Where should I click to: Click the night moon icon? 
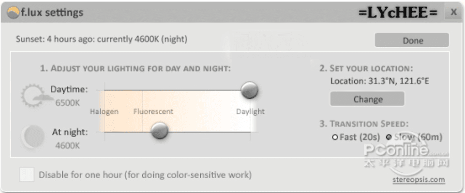pyautogui.click(x=30, y=137)
